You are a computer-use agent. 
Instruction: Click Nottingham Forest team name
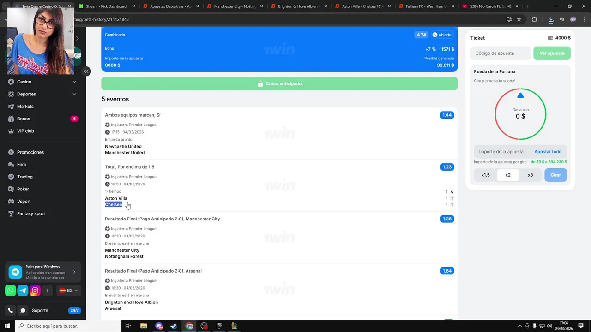[x=124, y=256]
